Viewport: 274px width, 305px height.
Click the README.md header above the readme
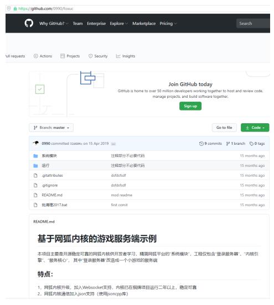click(x=44, y=222)
